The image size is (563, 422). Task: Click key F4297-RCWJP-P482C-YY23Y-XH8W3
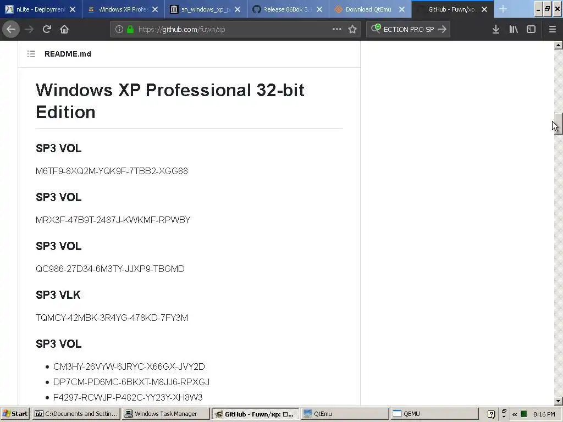click(128, 397)
